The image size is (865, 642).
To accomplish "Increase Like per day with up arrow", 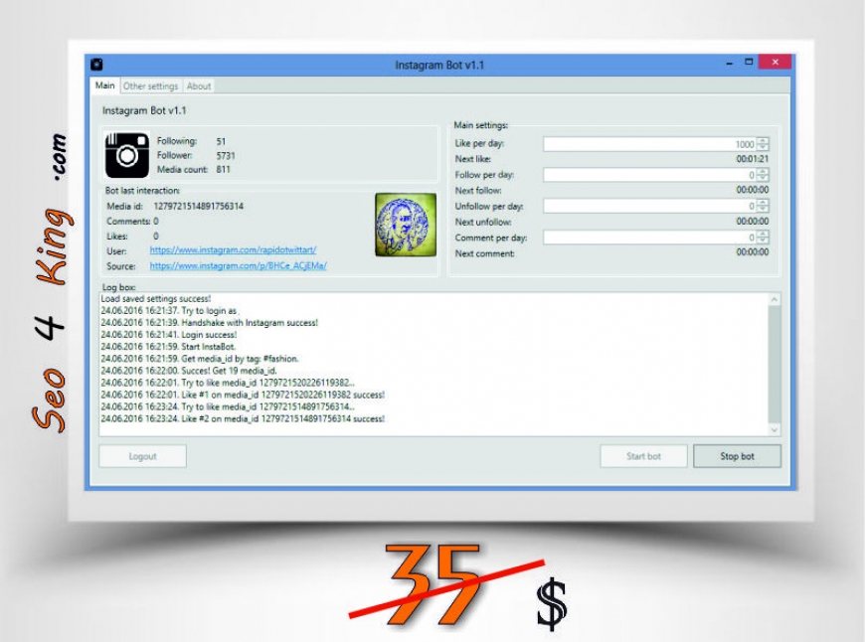I will pyautogui.click(x=763, y=141).
